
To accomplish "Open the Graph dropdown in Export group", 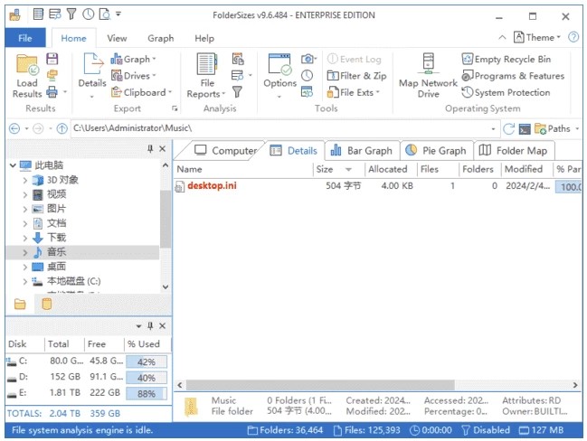I will click(134, 60).
